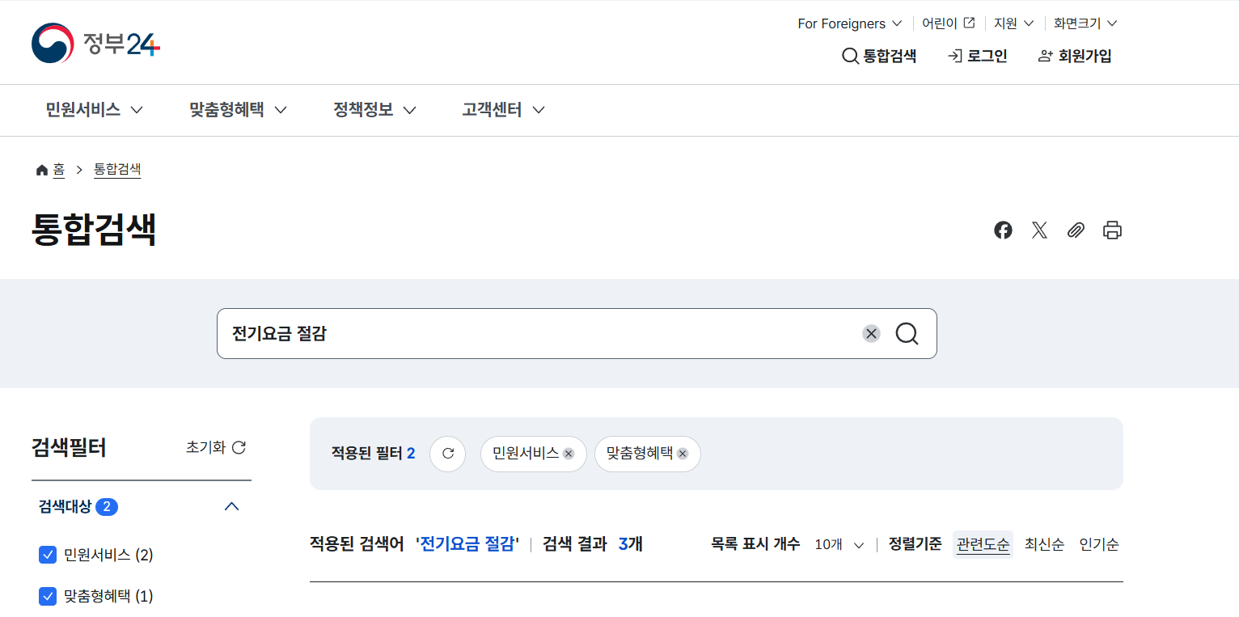The height and width of the screenshot is (617, 1239).
Task: Click the 정부24 logo
Action: coord(95,42)
